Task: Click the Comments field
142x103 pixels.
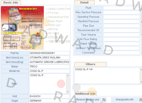Action: (121, 53)
